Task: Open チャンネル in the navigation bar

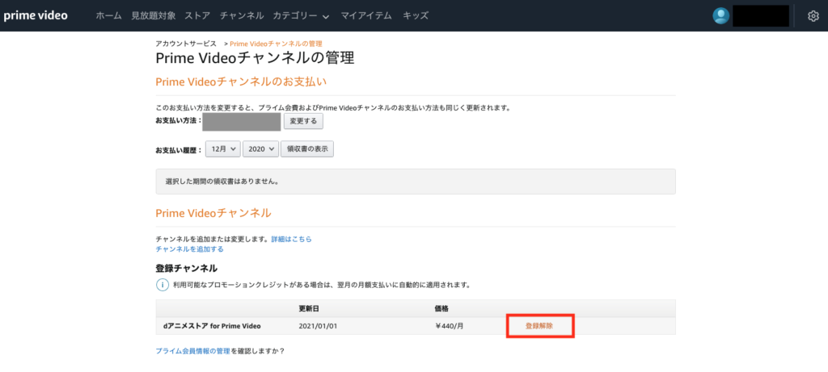Action: tap(241, 16)
